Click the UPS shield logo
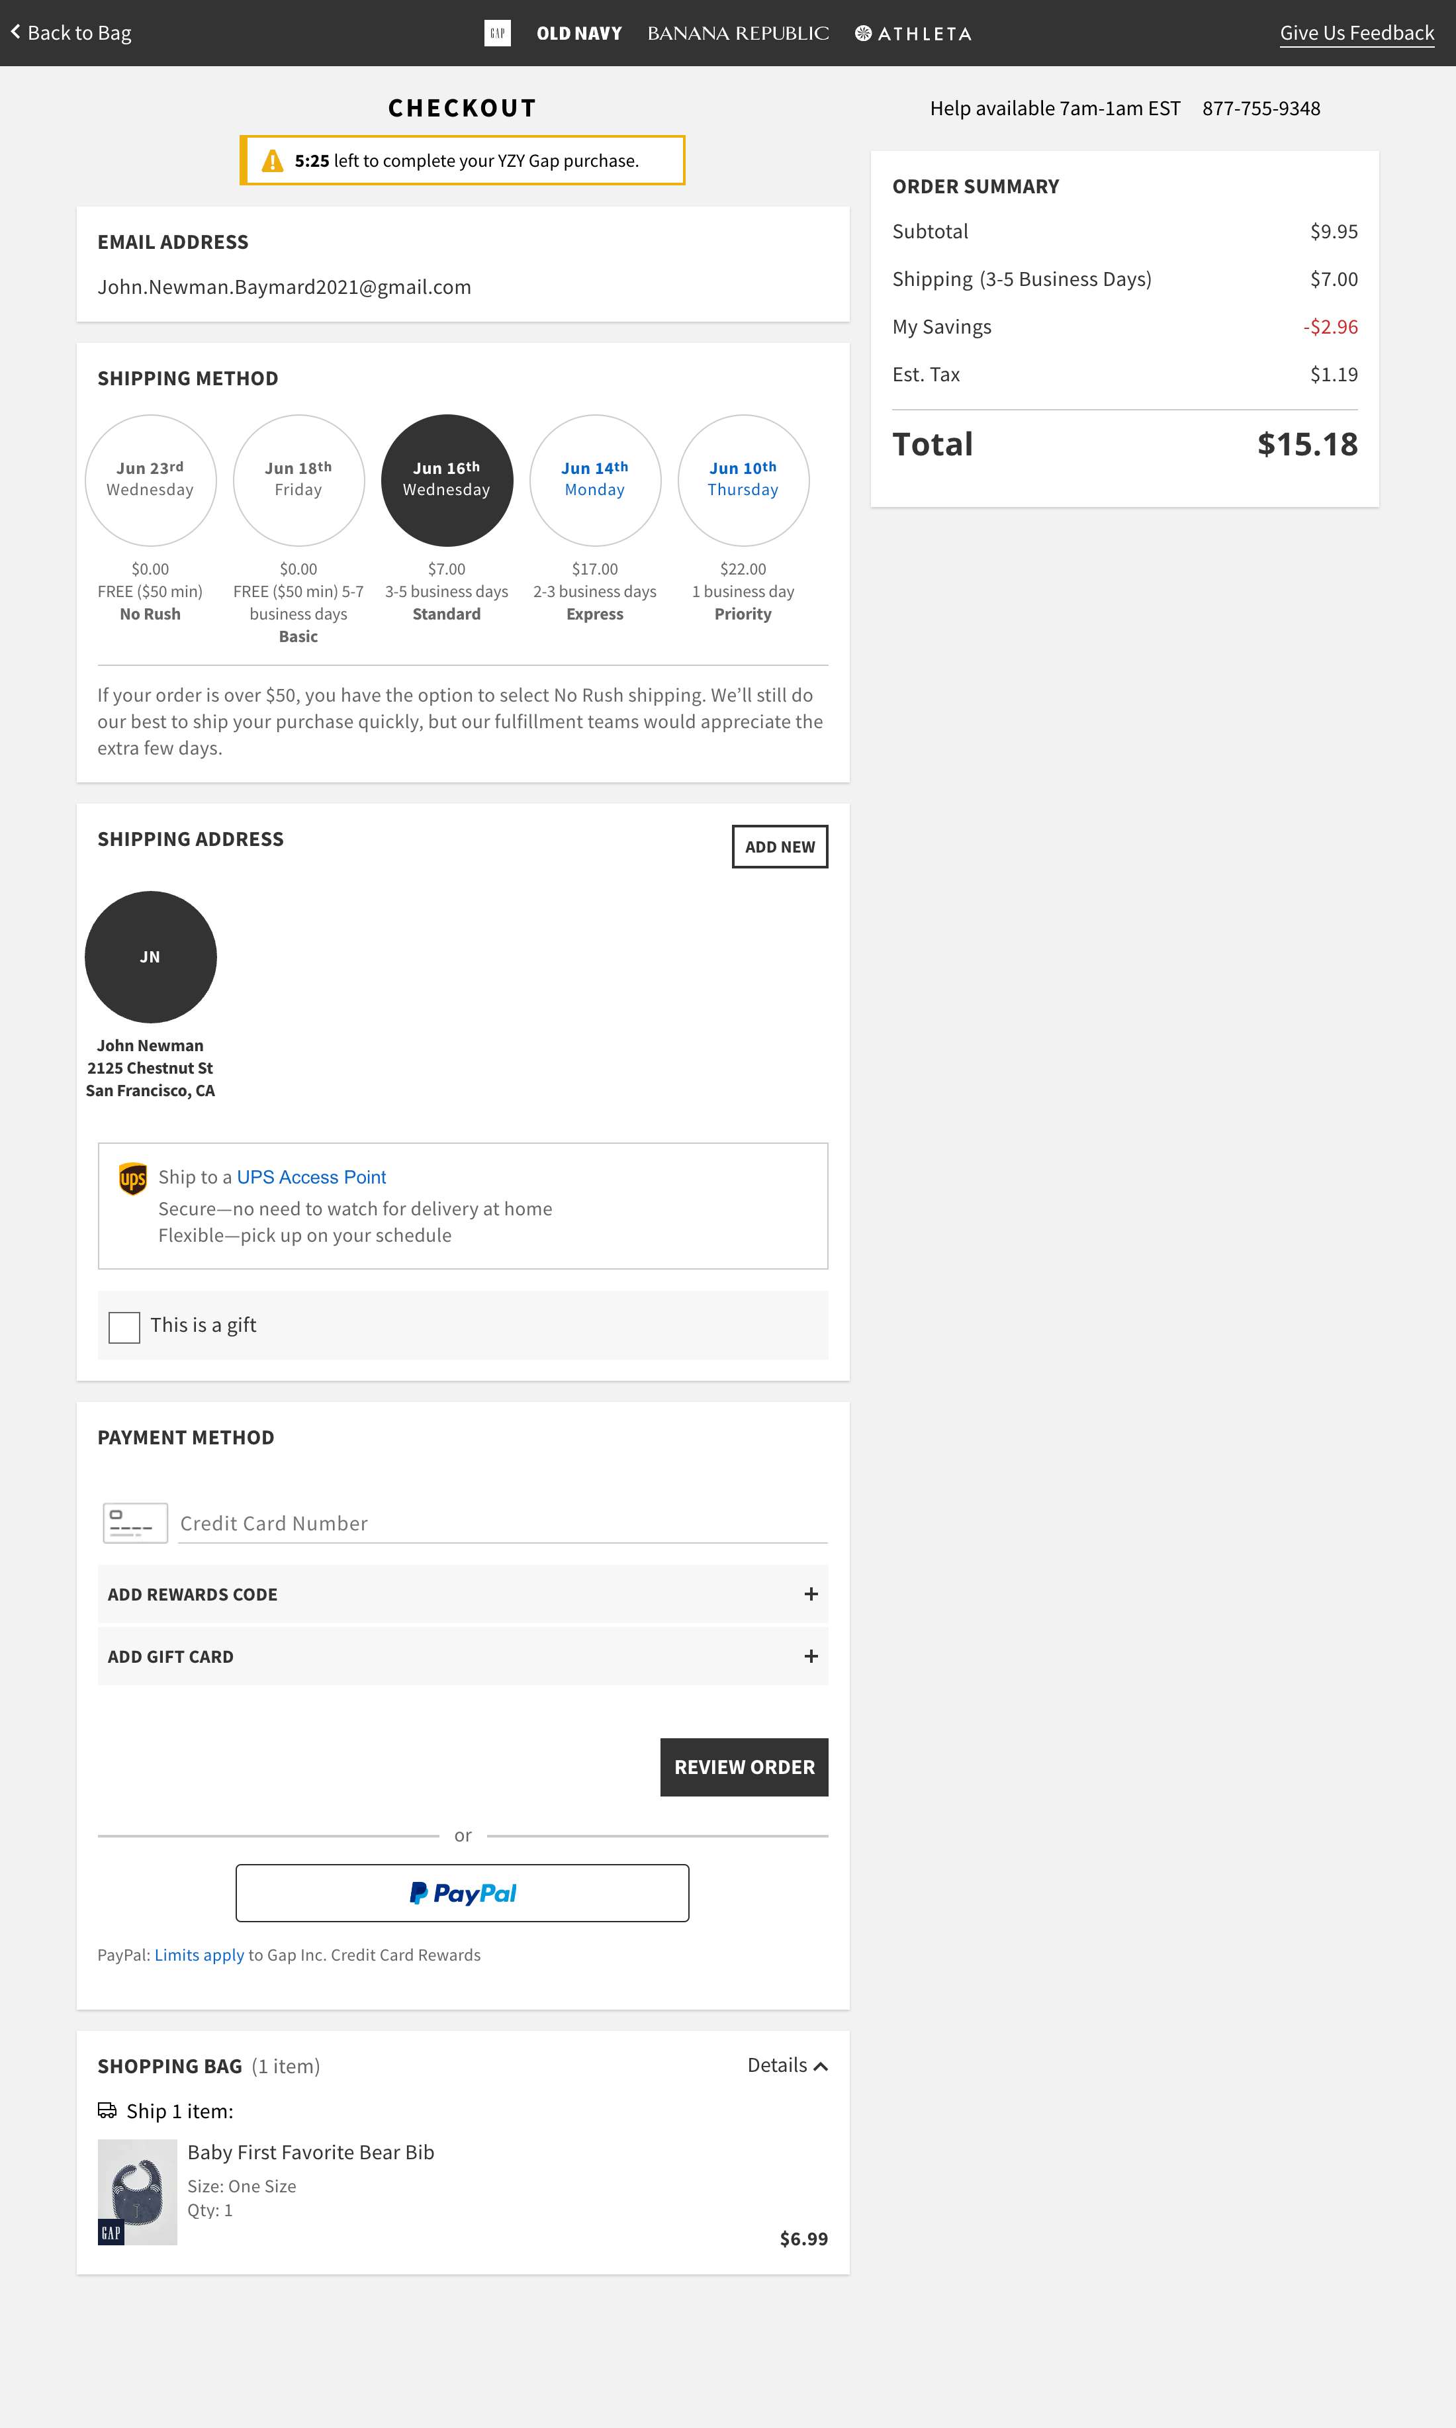The image size is (1456, 2428). (132, 1177)
